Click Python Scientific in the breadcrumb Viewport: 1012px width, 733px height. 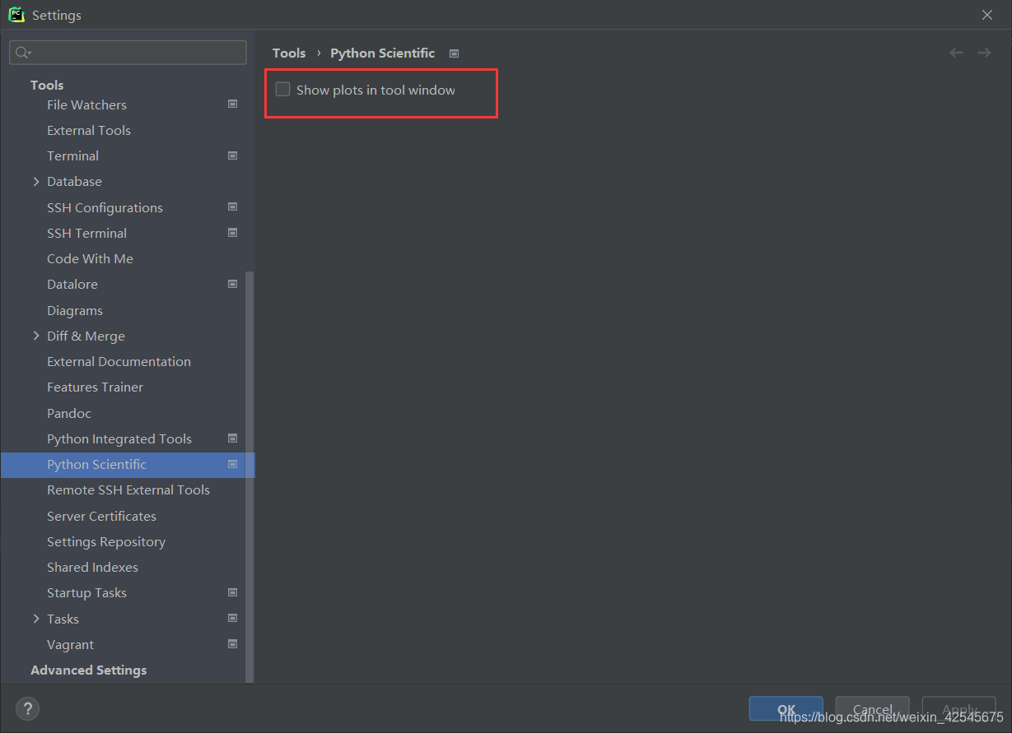point(382,53)
